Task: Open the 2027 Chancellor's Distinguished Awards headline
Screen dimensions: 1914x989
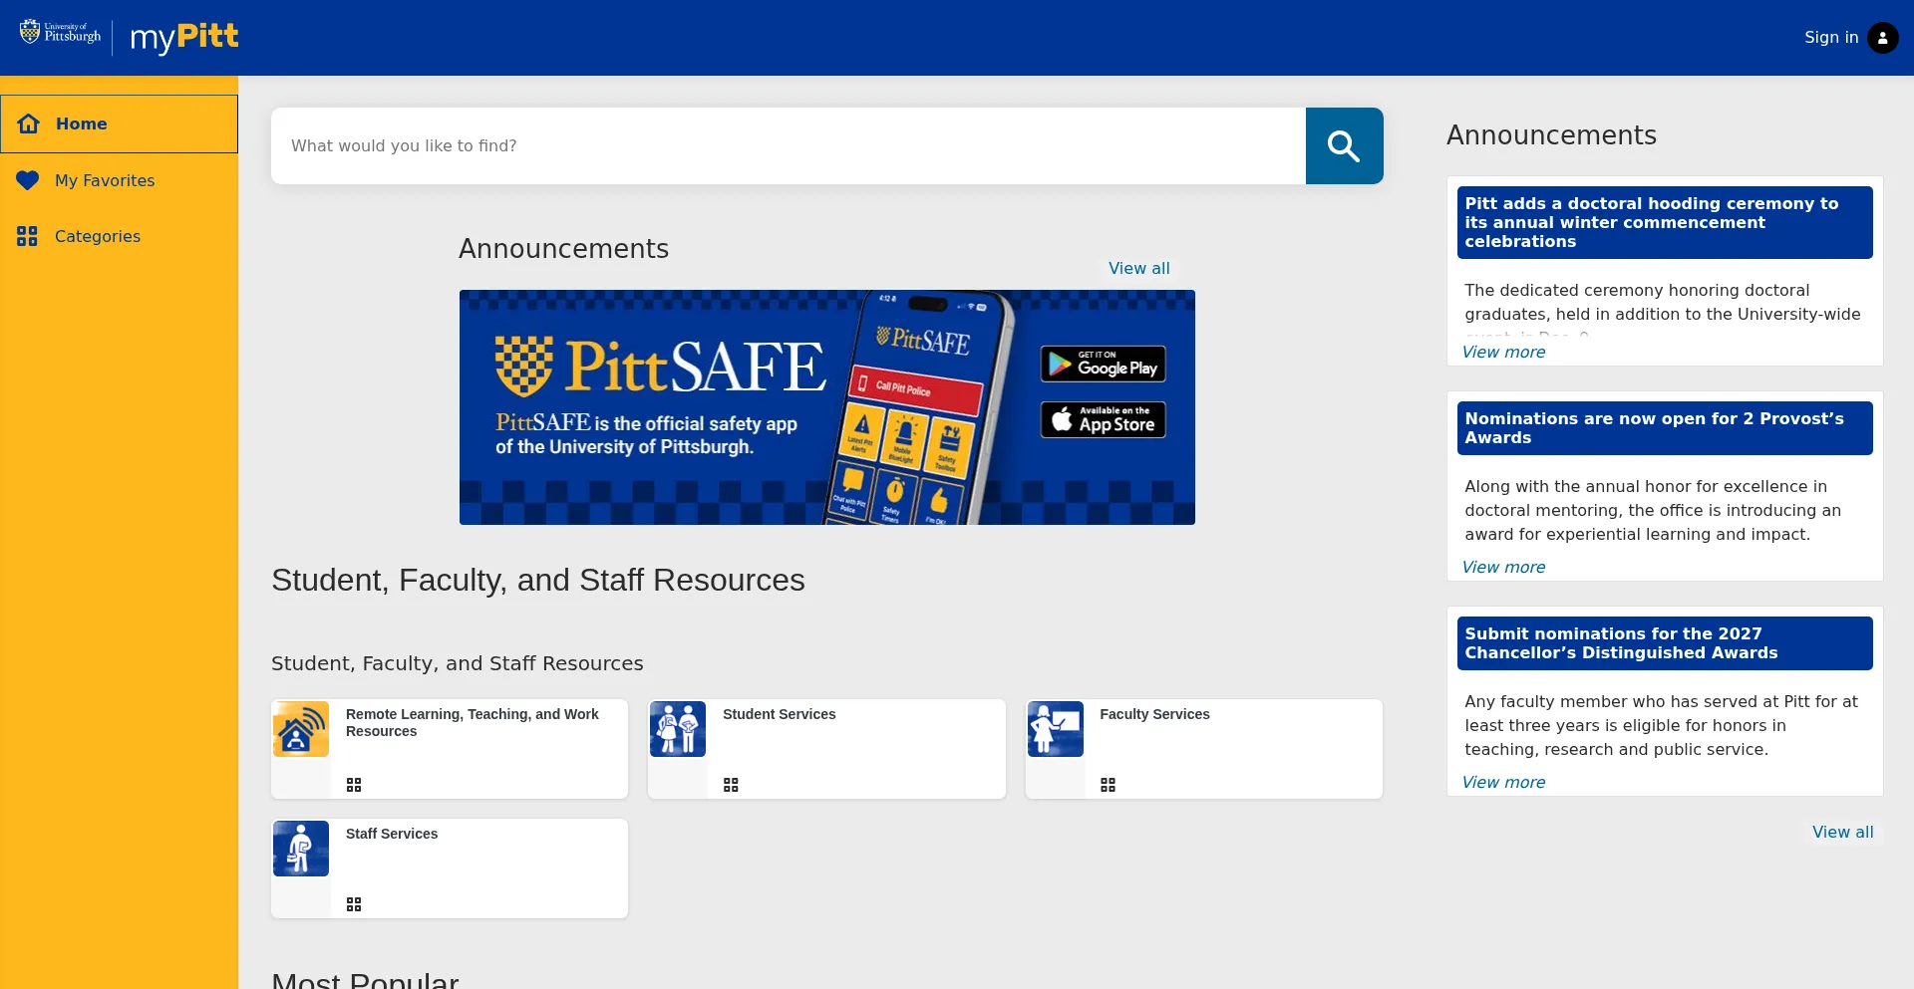Action: click(x=1664, y=643)
